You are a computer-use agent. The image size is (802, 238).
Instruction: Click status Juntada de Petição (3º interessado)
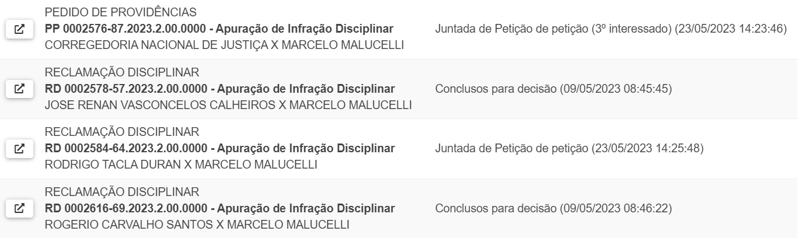pyautogui.click(x=611, y=29)
